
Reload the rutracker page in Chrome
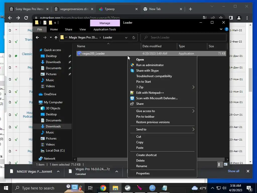tap(26, 18)
